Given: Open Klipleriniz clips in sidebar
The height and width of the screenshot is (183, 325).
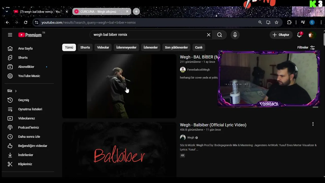Looking at the screenshot, I should [25, 164].
